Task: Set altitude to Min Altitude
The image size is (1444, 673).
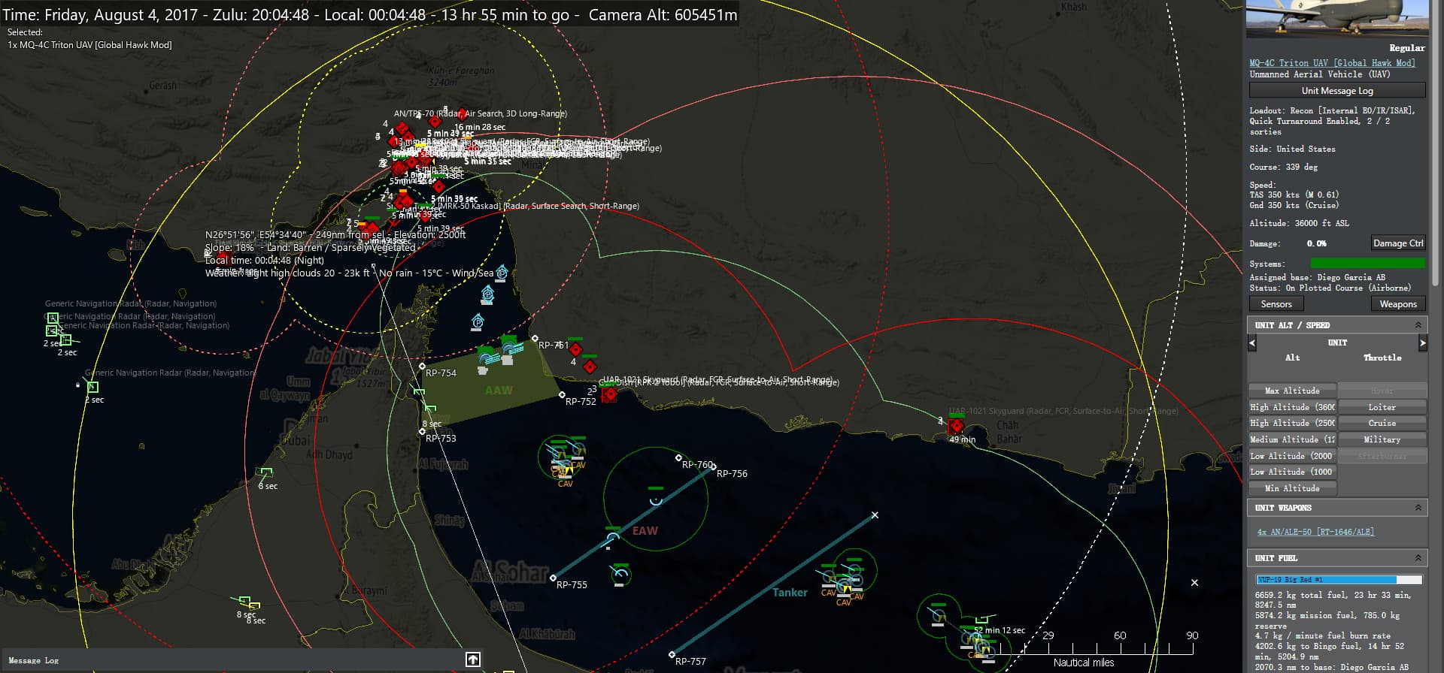Action: point(1292,488)
